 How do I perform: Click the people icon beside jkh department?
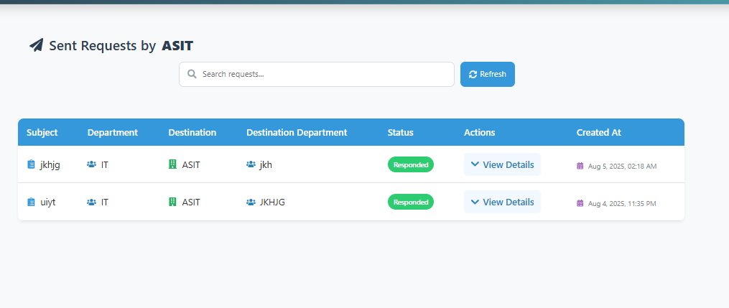coord(251,164)
